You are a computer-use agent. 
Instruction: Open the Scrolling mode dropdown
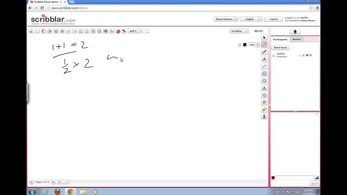click(239, 31)
